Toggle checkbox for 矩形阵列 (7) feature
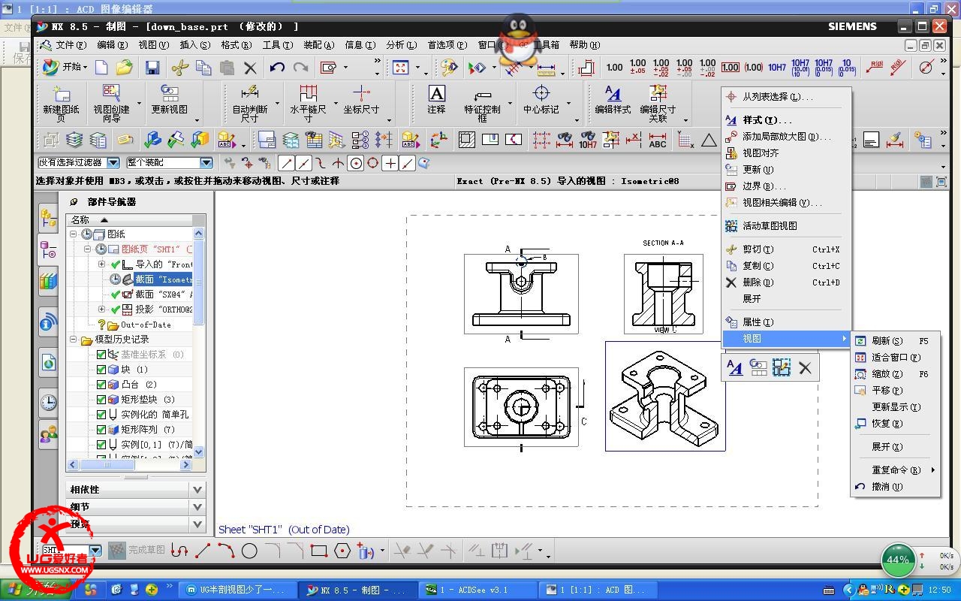 [101, 430]
